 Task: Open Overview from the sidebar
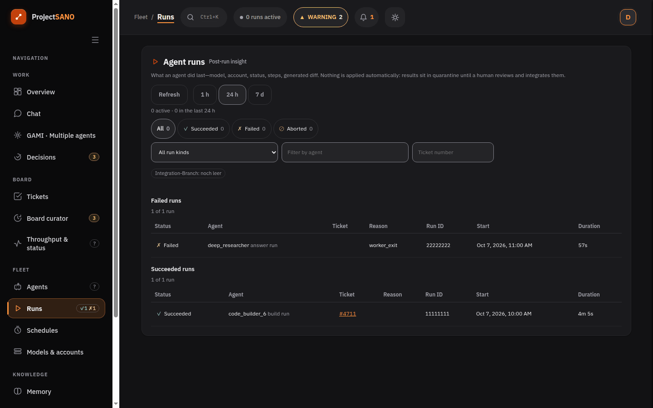pyautogui.click(x=56, y=92)
